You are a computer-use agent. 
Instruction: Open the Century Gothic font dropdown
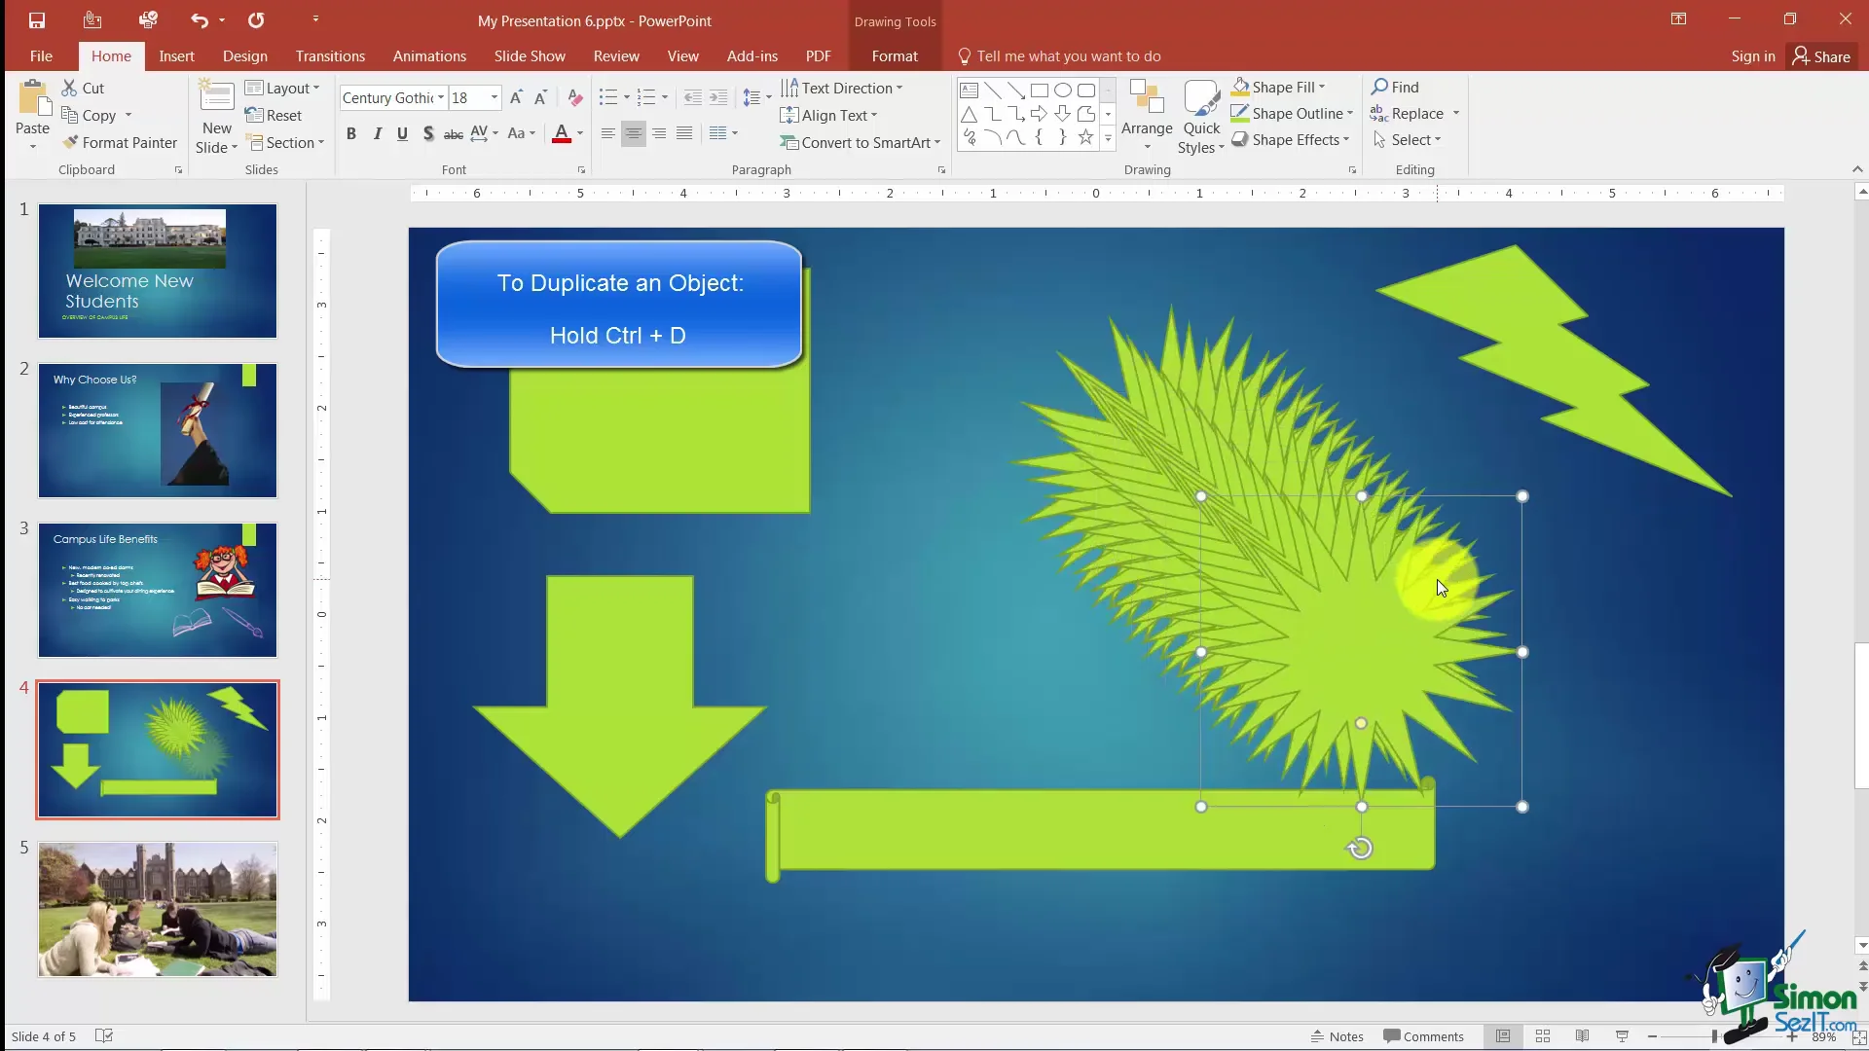(441, 97)
